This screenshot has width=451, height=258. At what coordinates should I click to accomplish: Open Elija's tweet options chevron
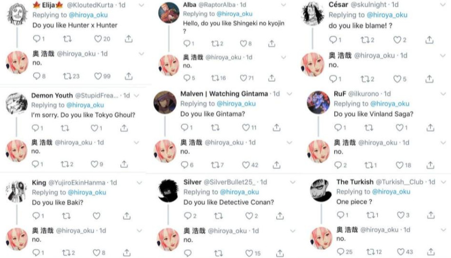141,5
